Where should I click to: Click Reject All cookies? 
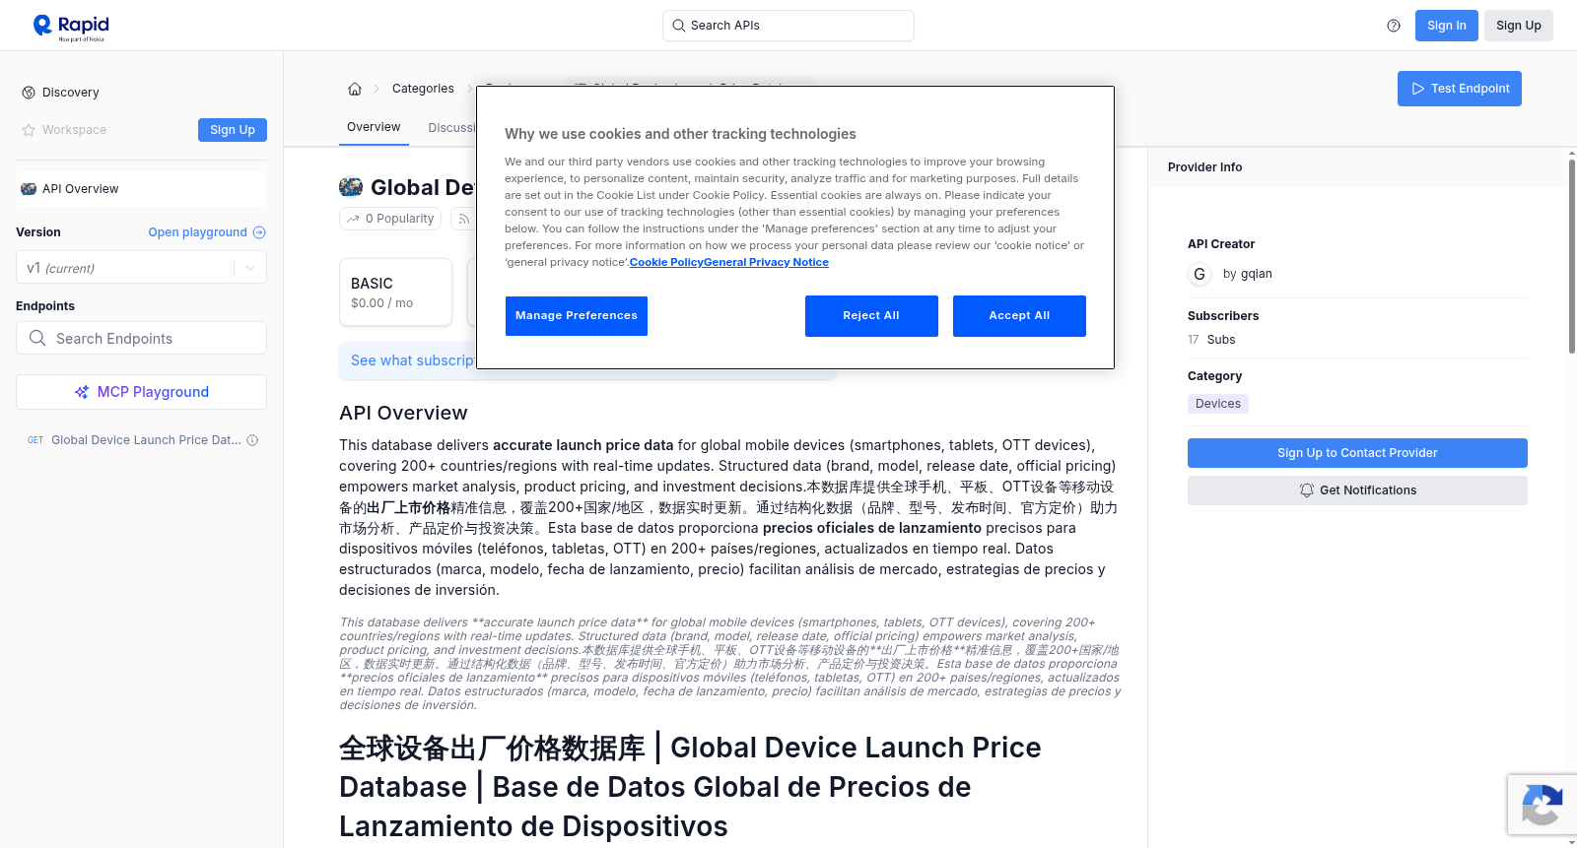871,316
